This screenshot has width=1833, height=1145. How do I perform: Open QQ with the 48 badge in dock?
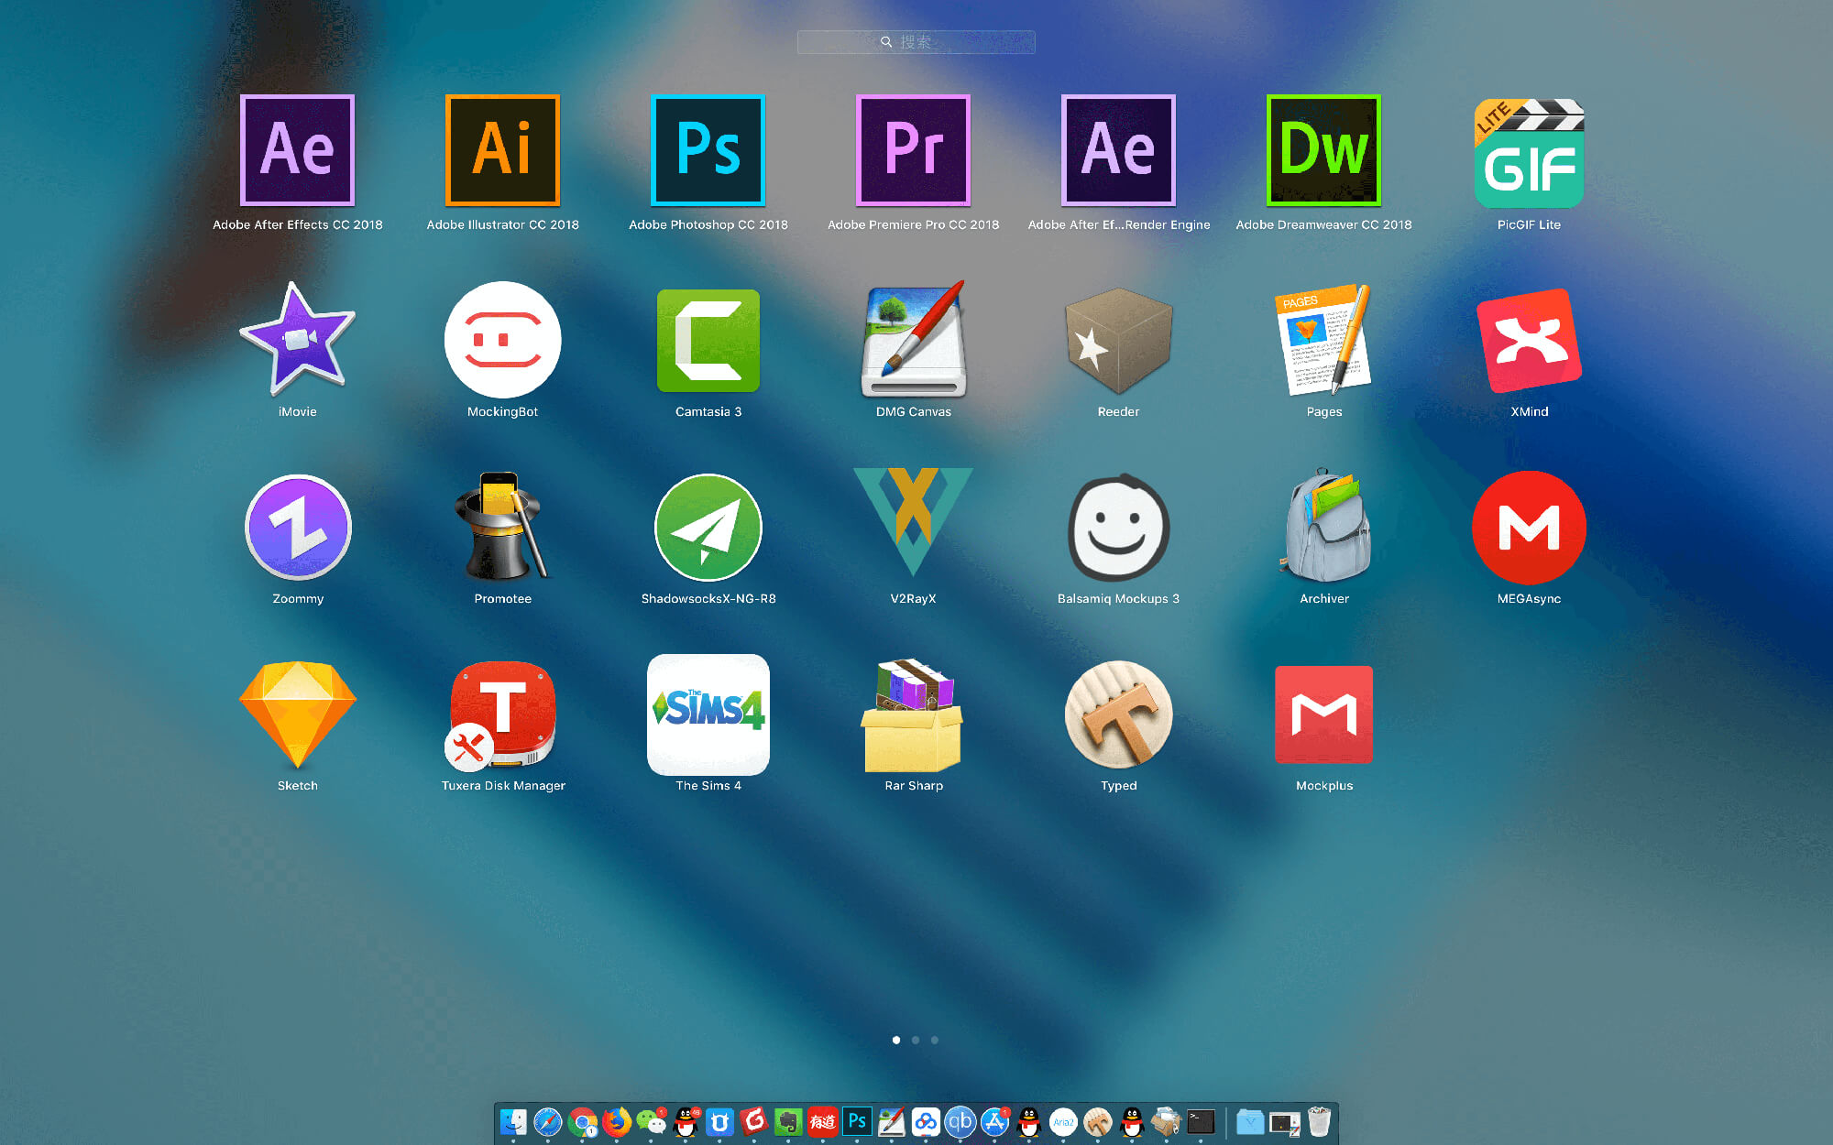pyautogui.click(x=686, y=1121)
